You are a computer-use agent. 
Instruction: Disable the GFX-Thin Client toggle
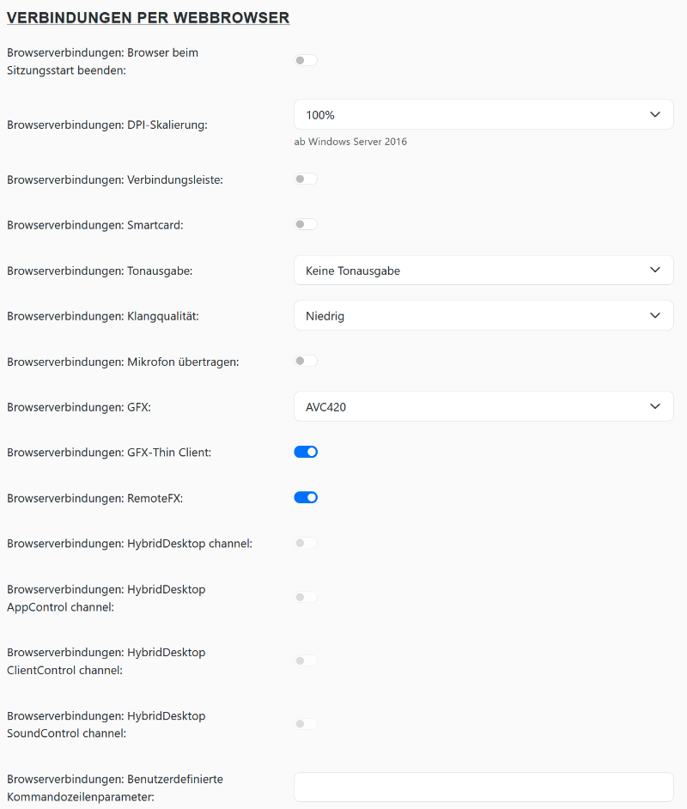306,452
